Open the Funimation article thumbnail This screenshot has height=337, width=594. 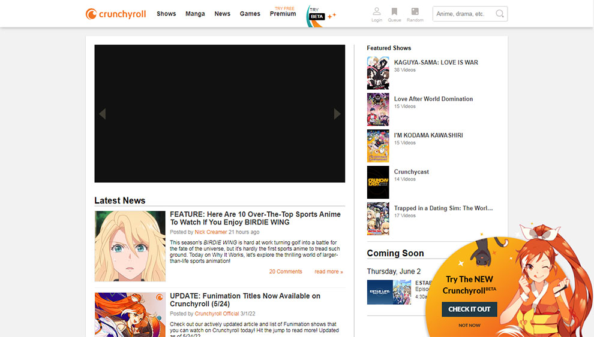(x=130, y=315)
